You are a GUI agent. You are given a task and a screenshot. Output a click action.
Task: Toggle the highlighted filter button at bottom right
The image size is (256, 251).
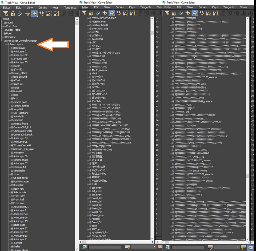(251, 247)
